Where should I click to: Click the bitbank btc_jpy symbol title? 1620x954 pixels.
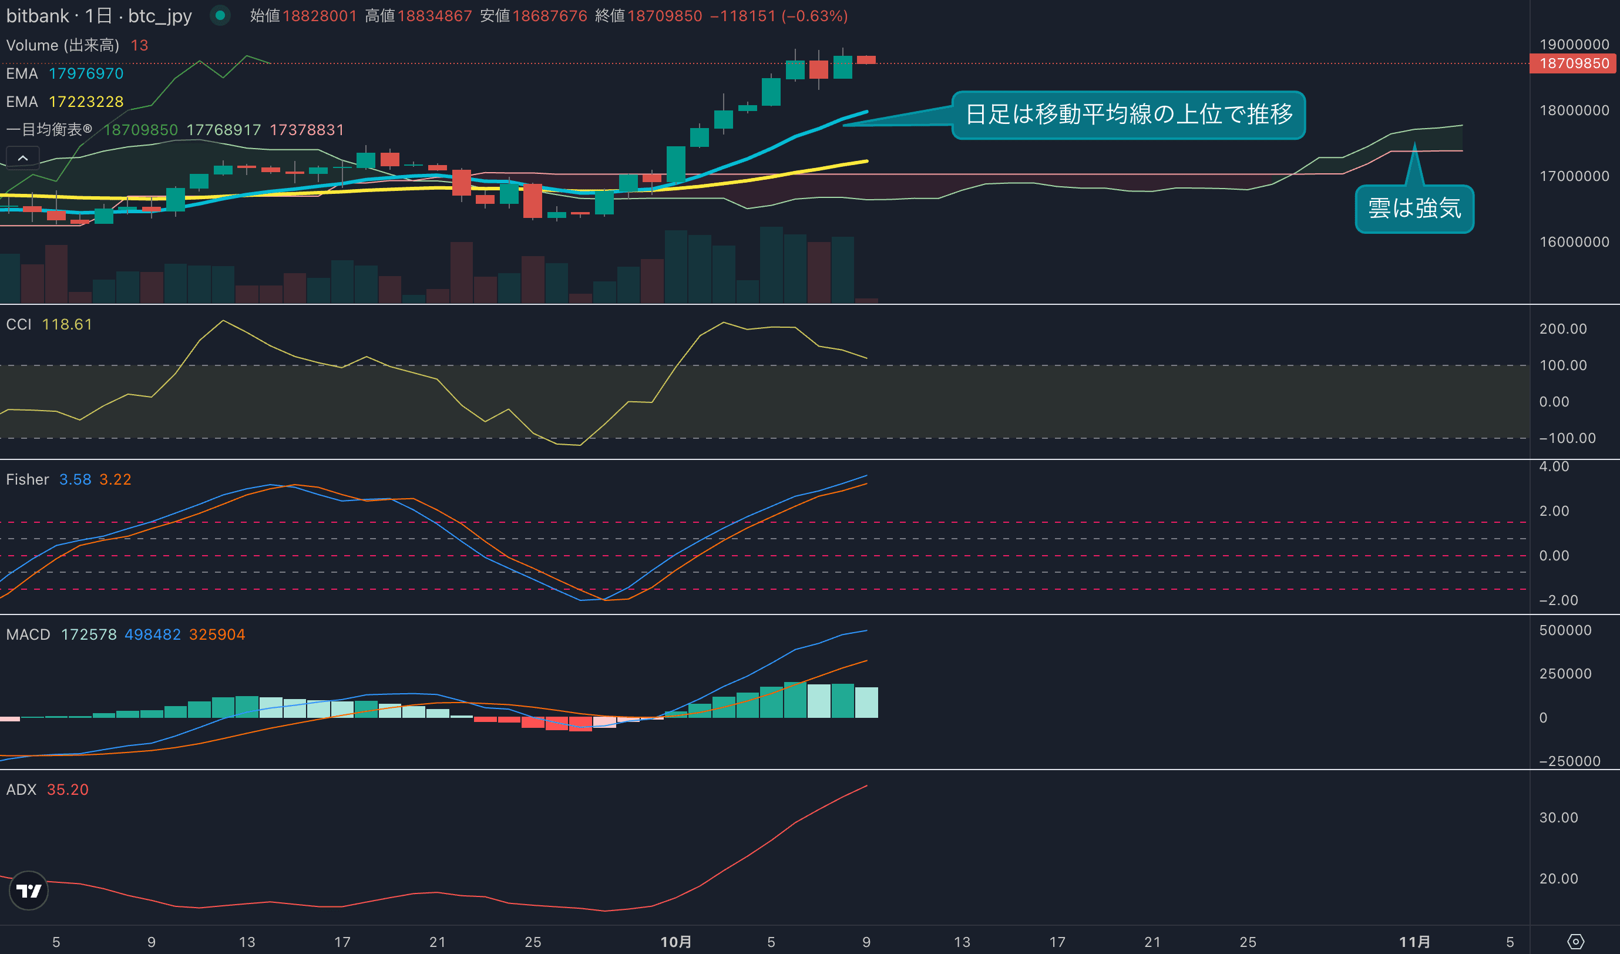[99, 15]
